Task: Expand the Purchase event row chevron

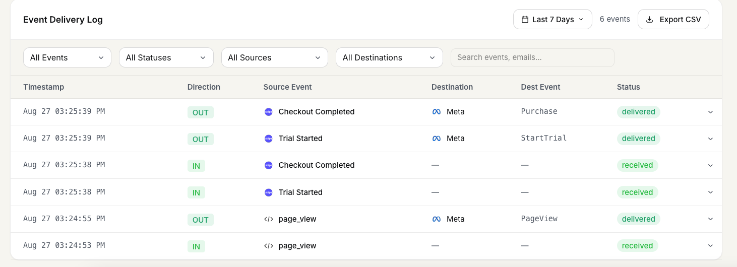Action: [710, 112]
